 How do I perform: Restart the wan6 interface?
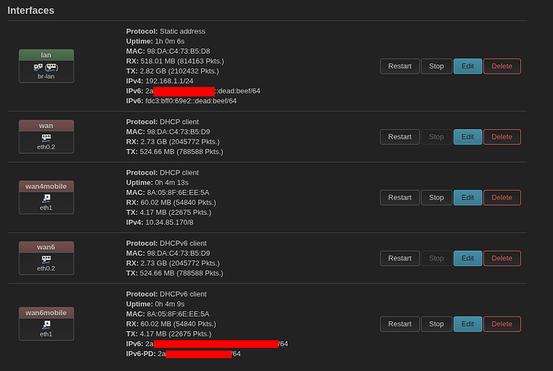pos(400,258)
